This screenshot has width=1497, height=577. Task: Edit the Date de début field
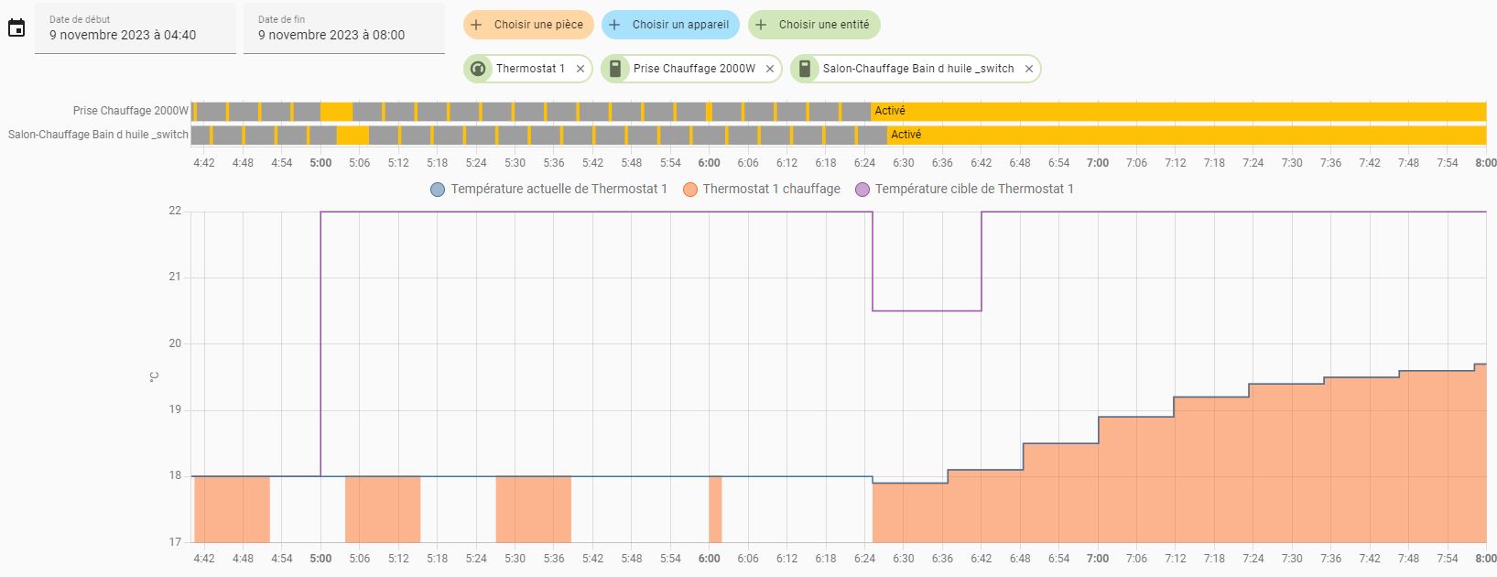point(136,35)
